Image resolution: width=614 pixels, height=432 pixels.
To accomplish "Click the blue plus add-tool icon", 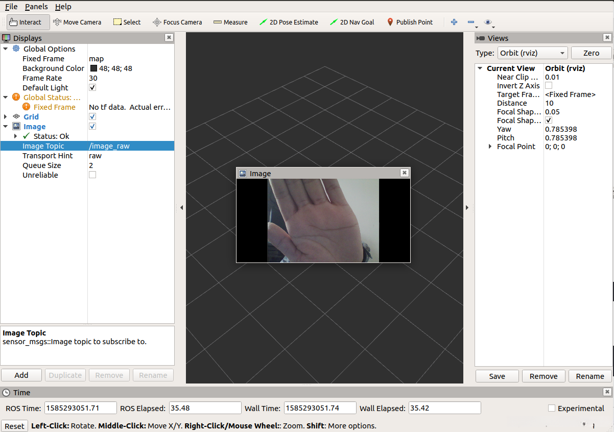I will [454, 22].
